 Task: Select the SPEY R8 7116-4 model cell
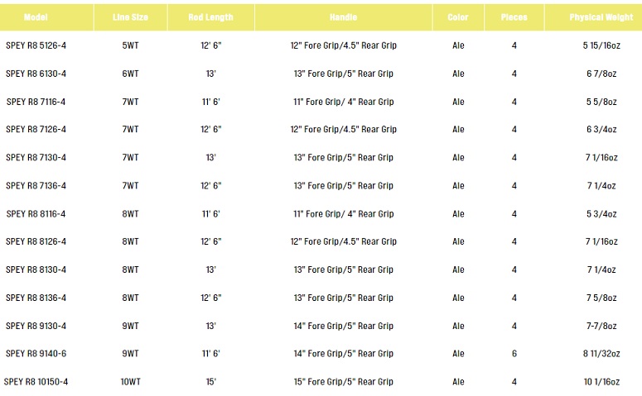coord(36,102)
